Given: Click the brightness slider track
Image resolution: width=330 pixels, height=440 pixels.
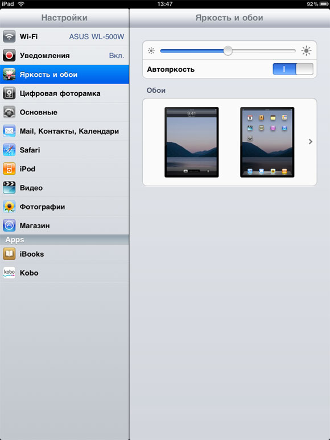Looking at the screenshot, I should [228, 51].
